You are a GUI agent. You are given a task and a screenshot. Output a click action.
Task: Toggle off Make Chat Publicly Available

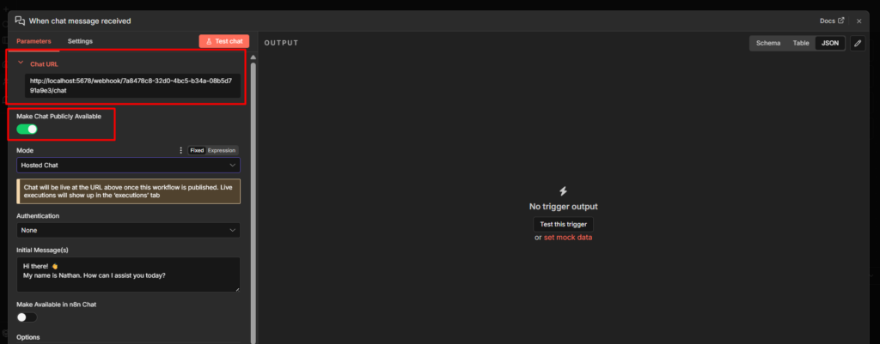(27, 130)
